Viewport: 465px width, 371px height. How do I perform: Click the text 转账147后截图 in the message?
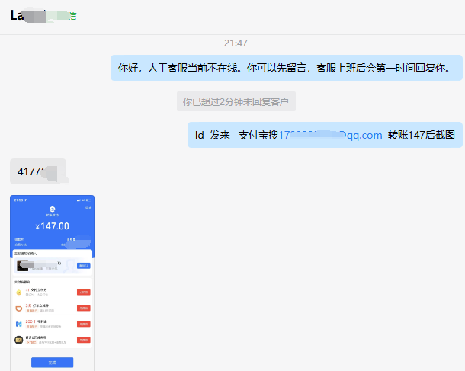coord(421,135)
